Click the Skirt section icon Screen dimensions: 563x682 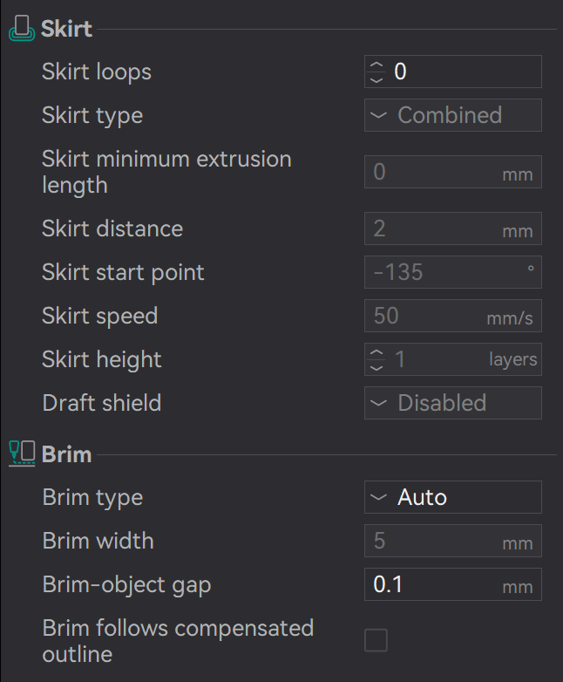click(x=22, y=29)
